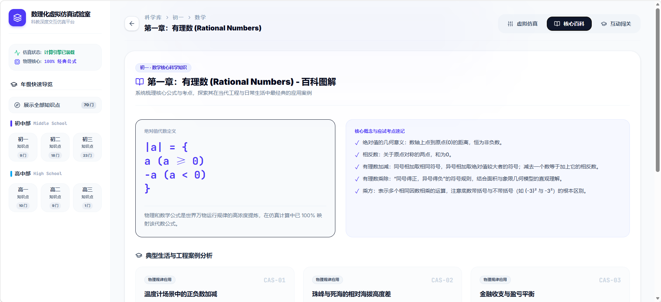
Task: Click the scrollbar up arrow
Action: click(x=658, y=4)
